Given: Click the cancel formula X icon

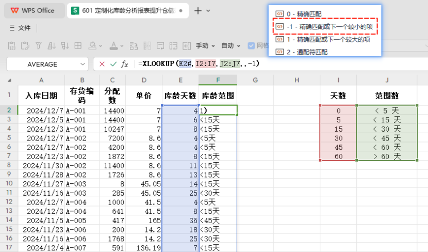Looking at the screenshot, I should [102, 64].
